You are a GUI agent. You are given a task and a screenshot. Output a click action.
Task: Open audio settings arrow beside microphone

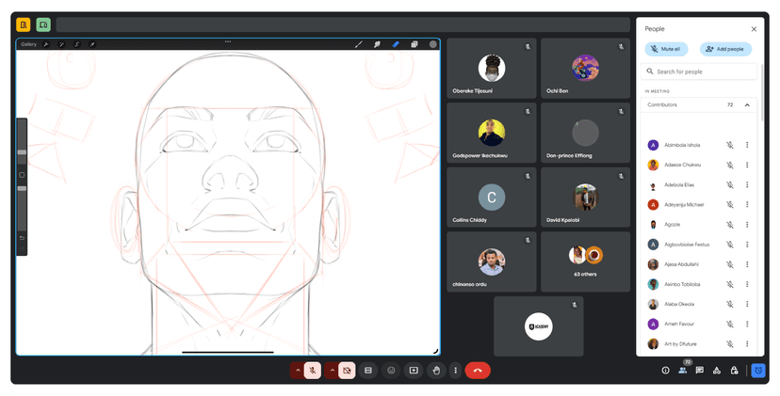pyautogui.click(x=298, y=371)
